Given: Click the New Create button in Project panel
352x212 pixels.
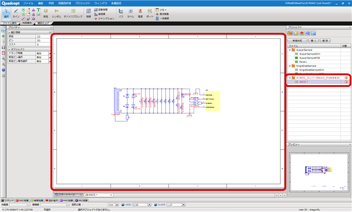Looking at the screenshot, I should tap(297, 41).
